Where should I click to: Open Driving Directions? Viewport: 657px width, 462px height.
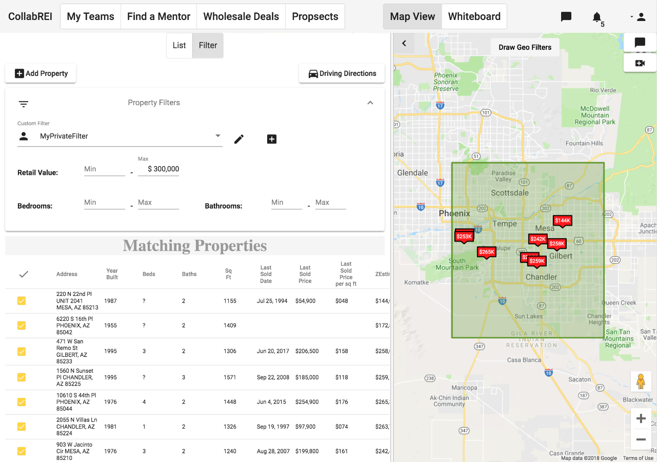point(342,73)
